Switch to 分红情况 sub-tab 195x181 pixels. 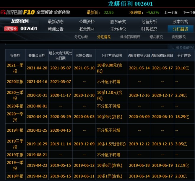[x=104, y=37]
